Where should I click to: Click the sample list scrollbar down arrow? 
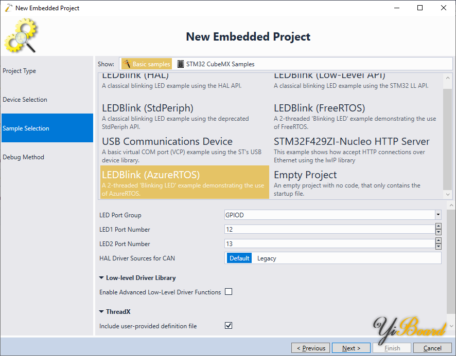448,195
